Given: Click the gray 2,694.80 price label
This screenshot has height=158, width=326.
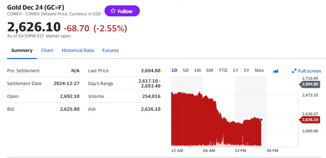Looking at the screenshot, I should coord(309,84).
